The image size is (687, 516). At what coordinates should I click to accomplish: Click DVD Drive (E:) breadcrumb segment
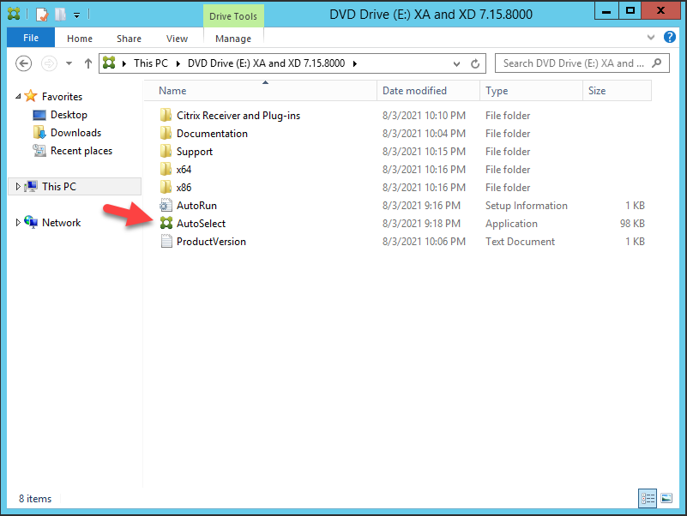[267, 63]
